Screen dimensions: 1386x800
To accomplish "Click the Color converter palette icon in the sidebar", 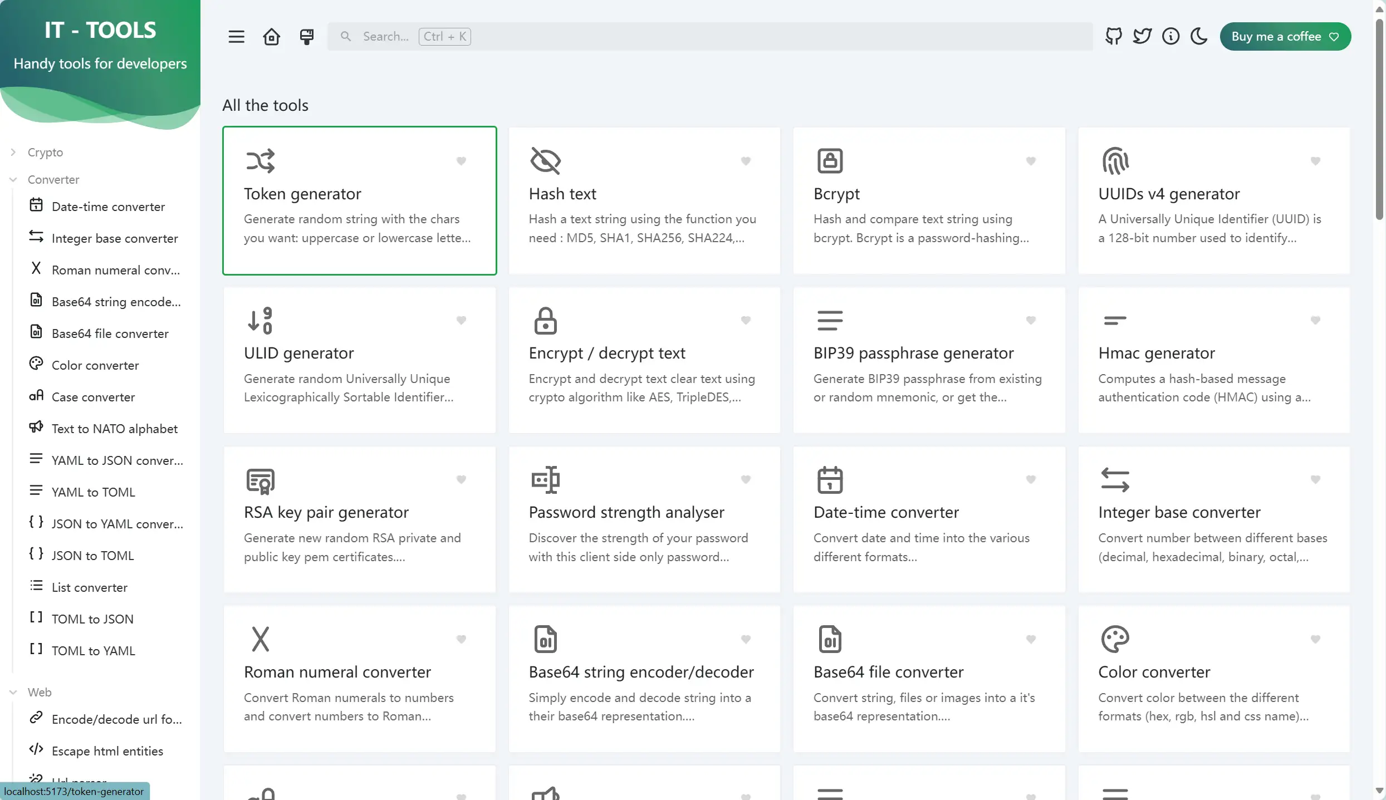I will [x=36, y=364].
